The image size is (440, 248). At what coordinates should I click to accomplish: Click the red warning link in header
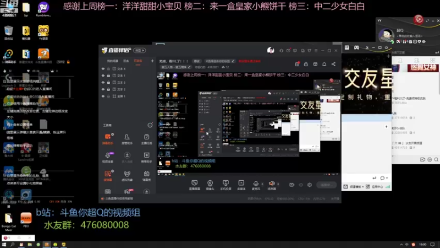(250, 61)
